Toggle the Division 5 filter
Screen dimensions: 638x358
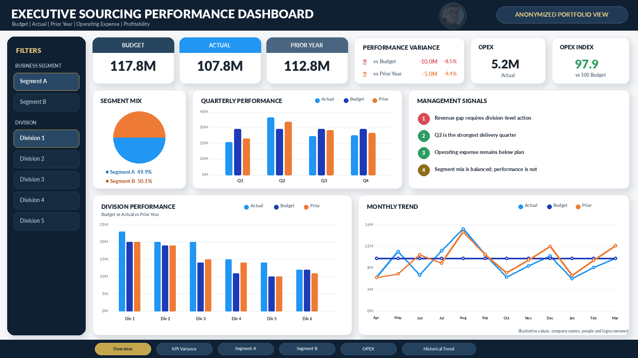point(46,221)
